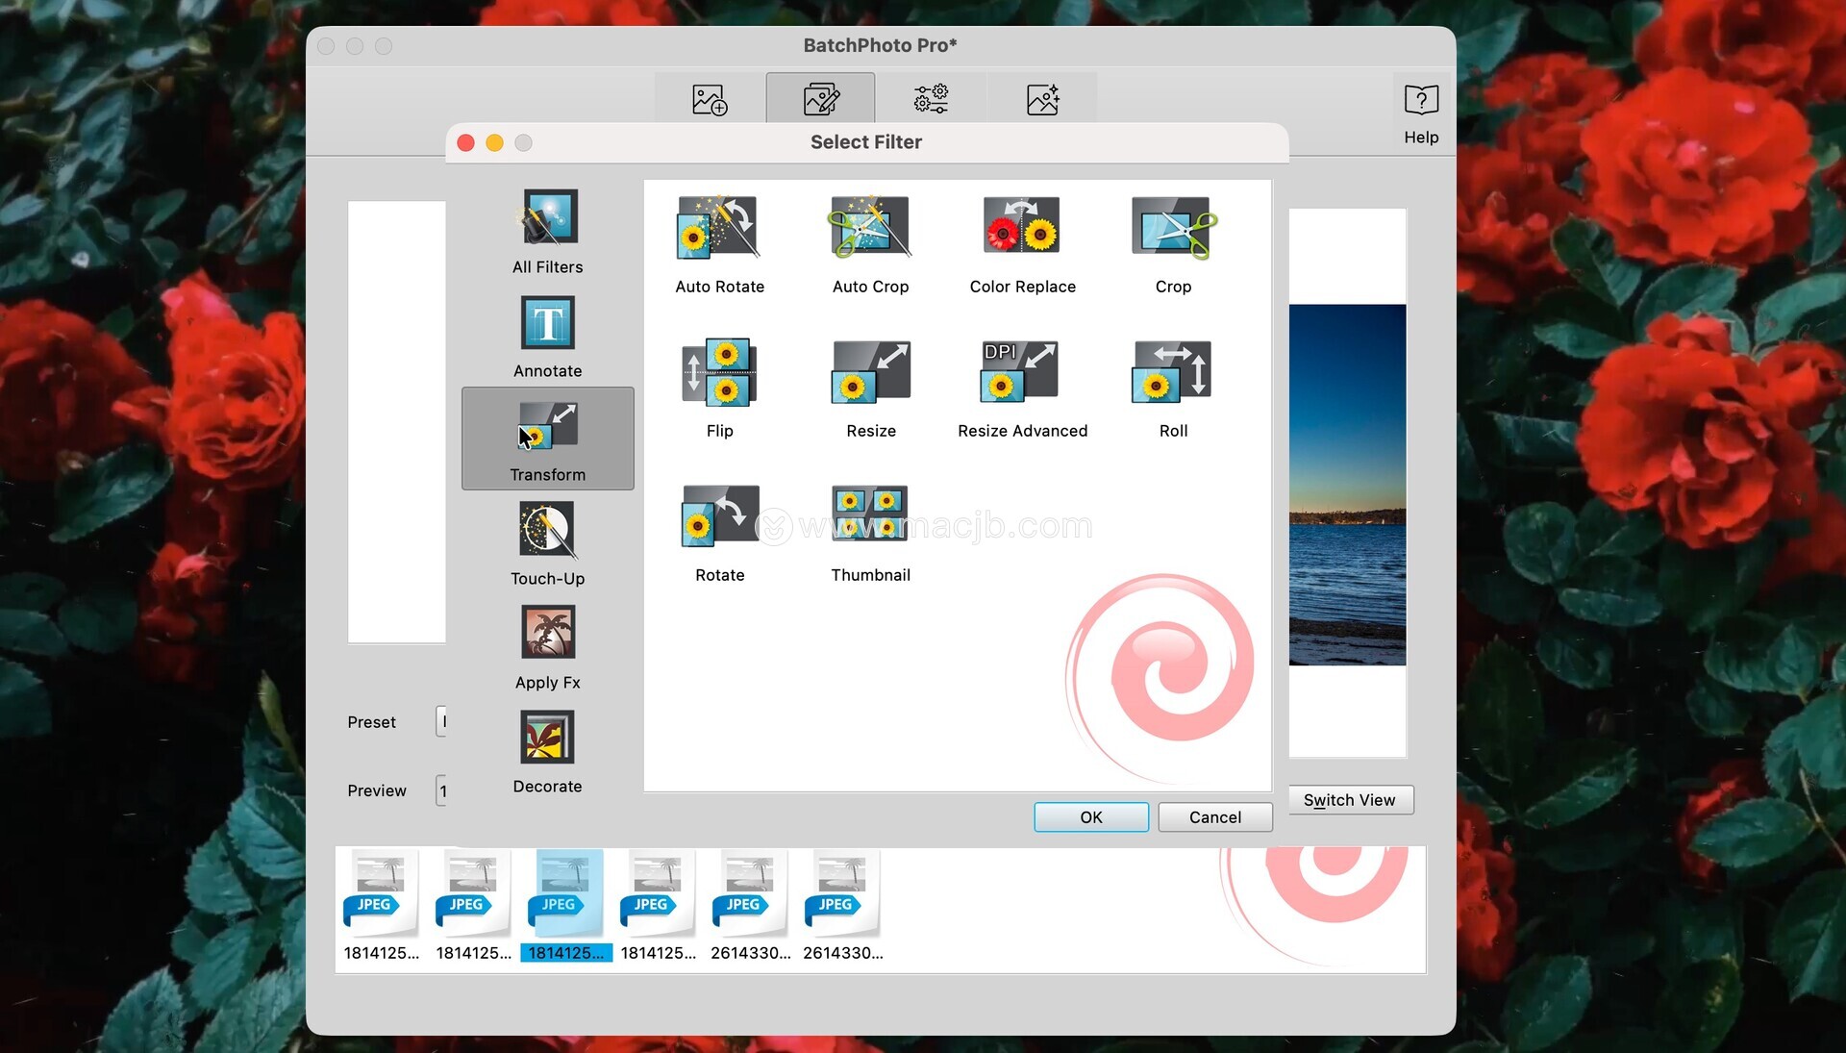Select the first JPEG file thumbnail

pyautogui.click(x=381, y=894)
